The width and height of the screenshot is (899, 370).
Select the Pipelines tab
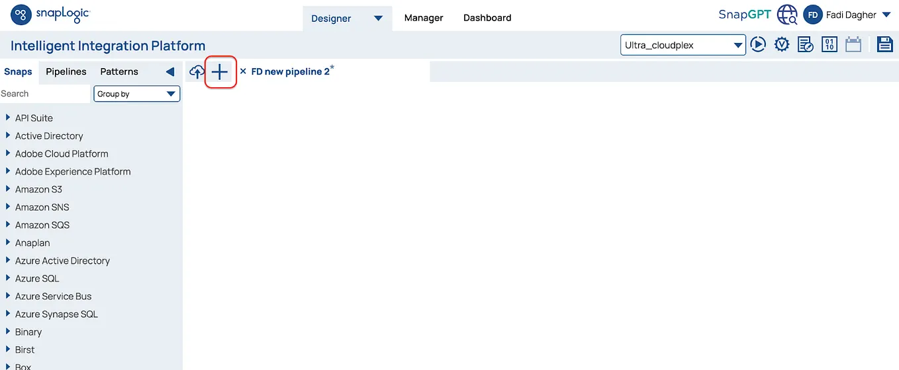click(66, 71)
